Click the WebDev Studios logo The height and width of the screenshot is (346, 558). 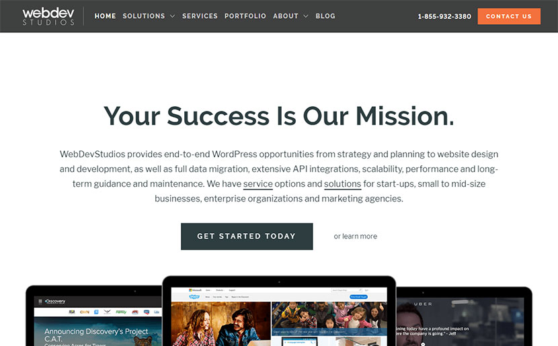(x=48, y=16)
